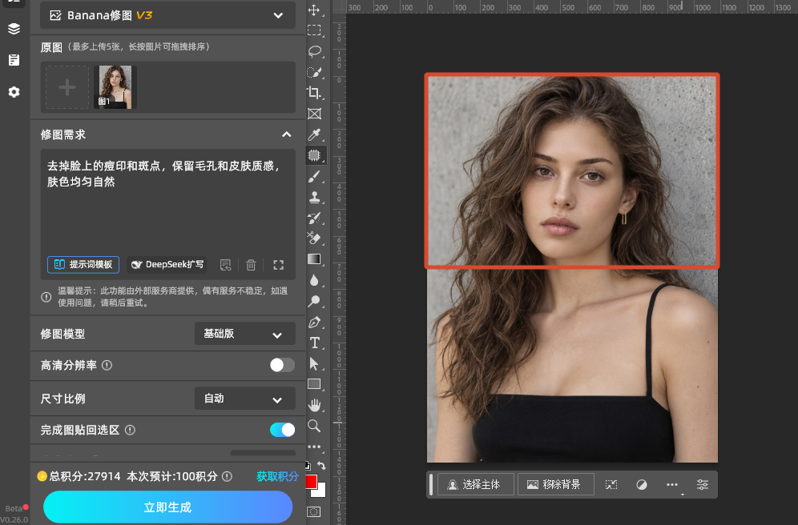This screenshot has width=798, height=525.
Task: Open the Banana修图 V3 dropdown
Action: (x=167, y=15)
